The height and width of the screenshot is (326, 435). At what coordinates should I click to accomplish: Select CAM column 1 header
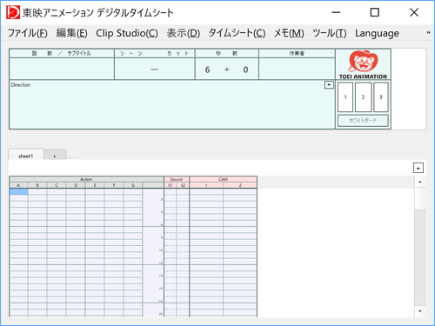coord(206,185)
